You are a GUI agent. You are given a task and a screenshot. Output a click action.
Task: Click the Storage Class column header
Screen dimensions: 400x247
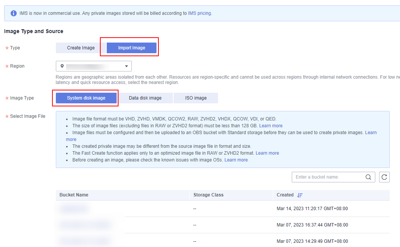click(x=208, y=195)
